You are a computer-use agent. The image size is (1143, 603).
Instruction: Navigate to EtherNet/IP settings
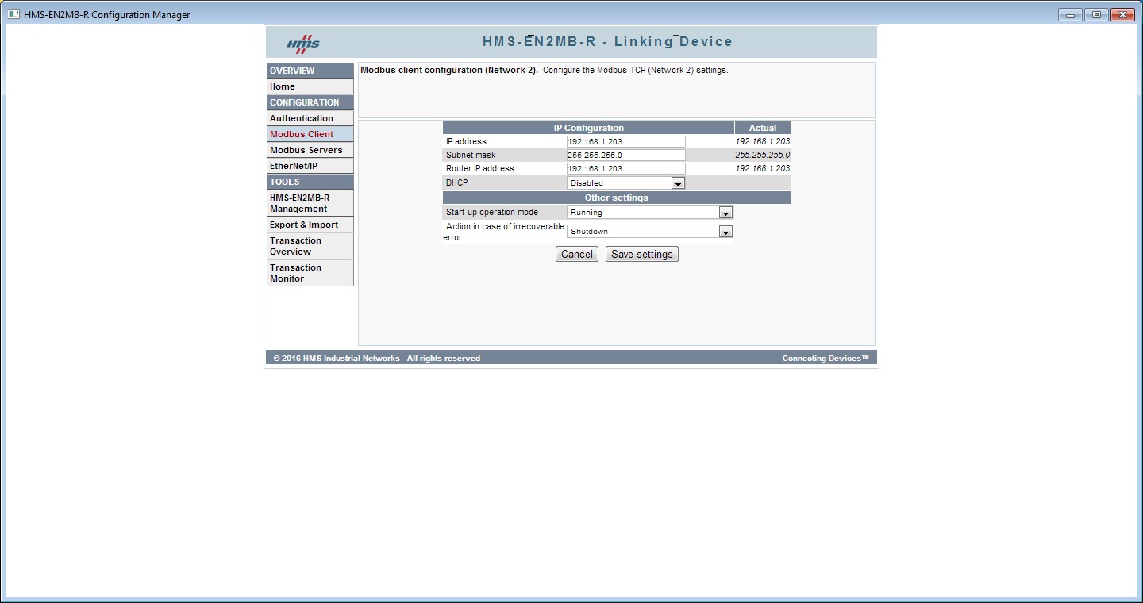(x=310, y=166)
